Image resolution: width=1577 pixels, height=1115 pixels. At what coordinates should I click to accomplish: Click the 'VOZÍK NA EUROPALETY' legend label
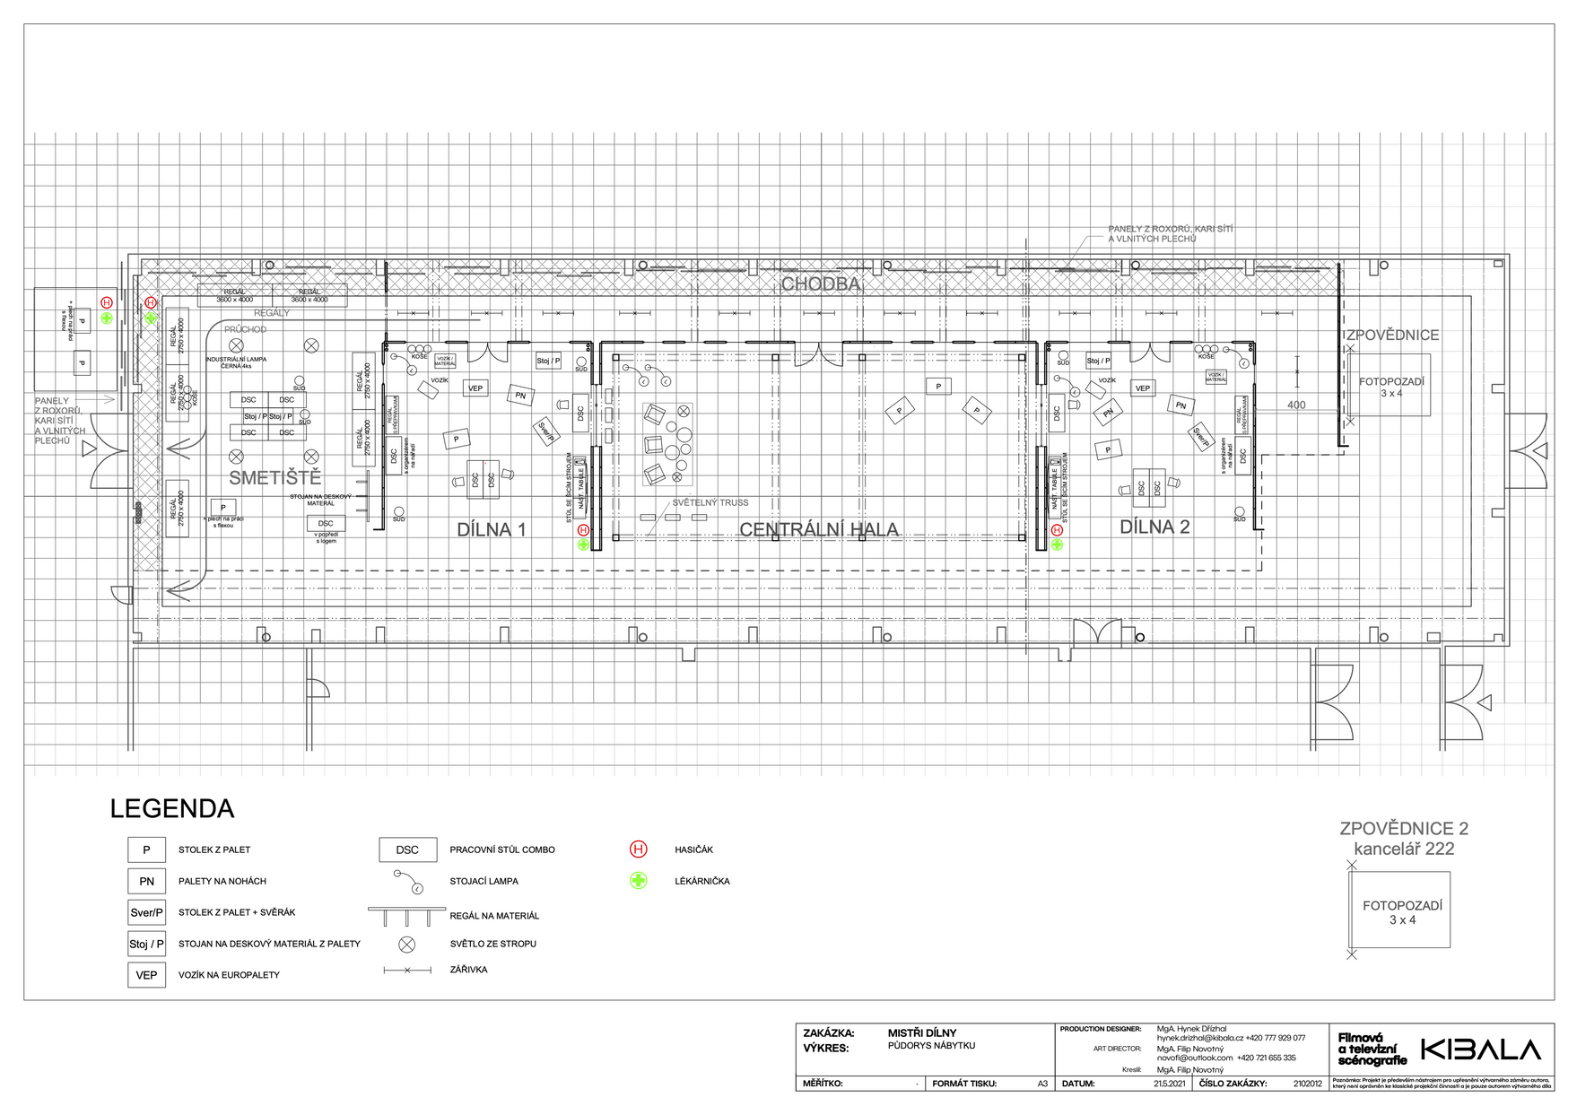[229, 975]
